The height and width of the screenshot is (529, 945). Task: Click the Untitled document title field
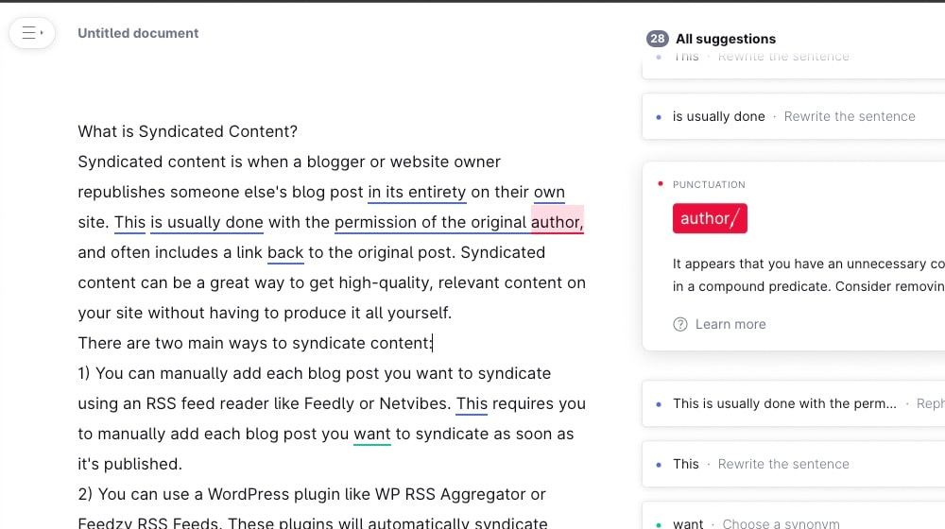pos(138,33)
